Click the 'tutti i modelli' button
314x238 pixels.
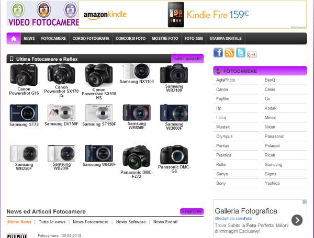(187, 59)
